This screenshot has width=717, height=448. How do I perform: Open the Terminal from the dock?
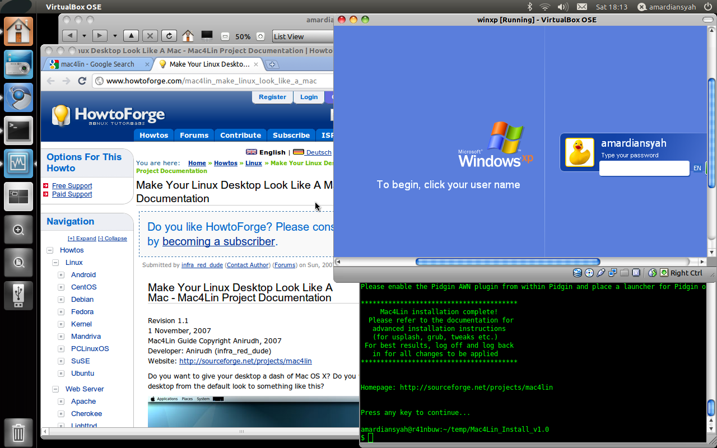pyautogui.click(x=18, y=130)
